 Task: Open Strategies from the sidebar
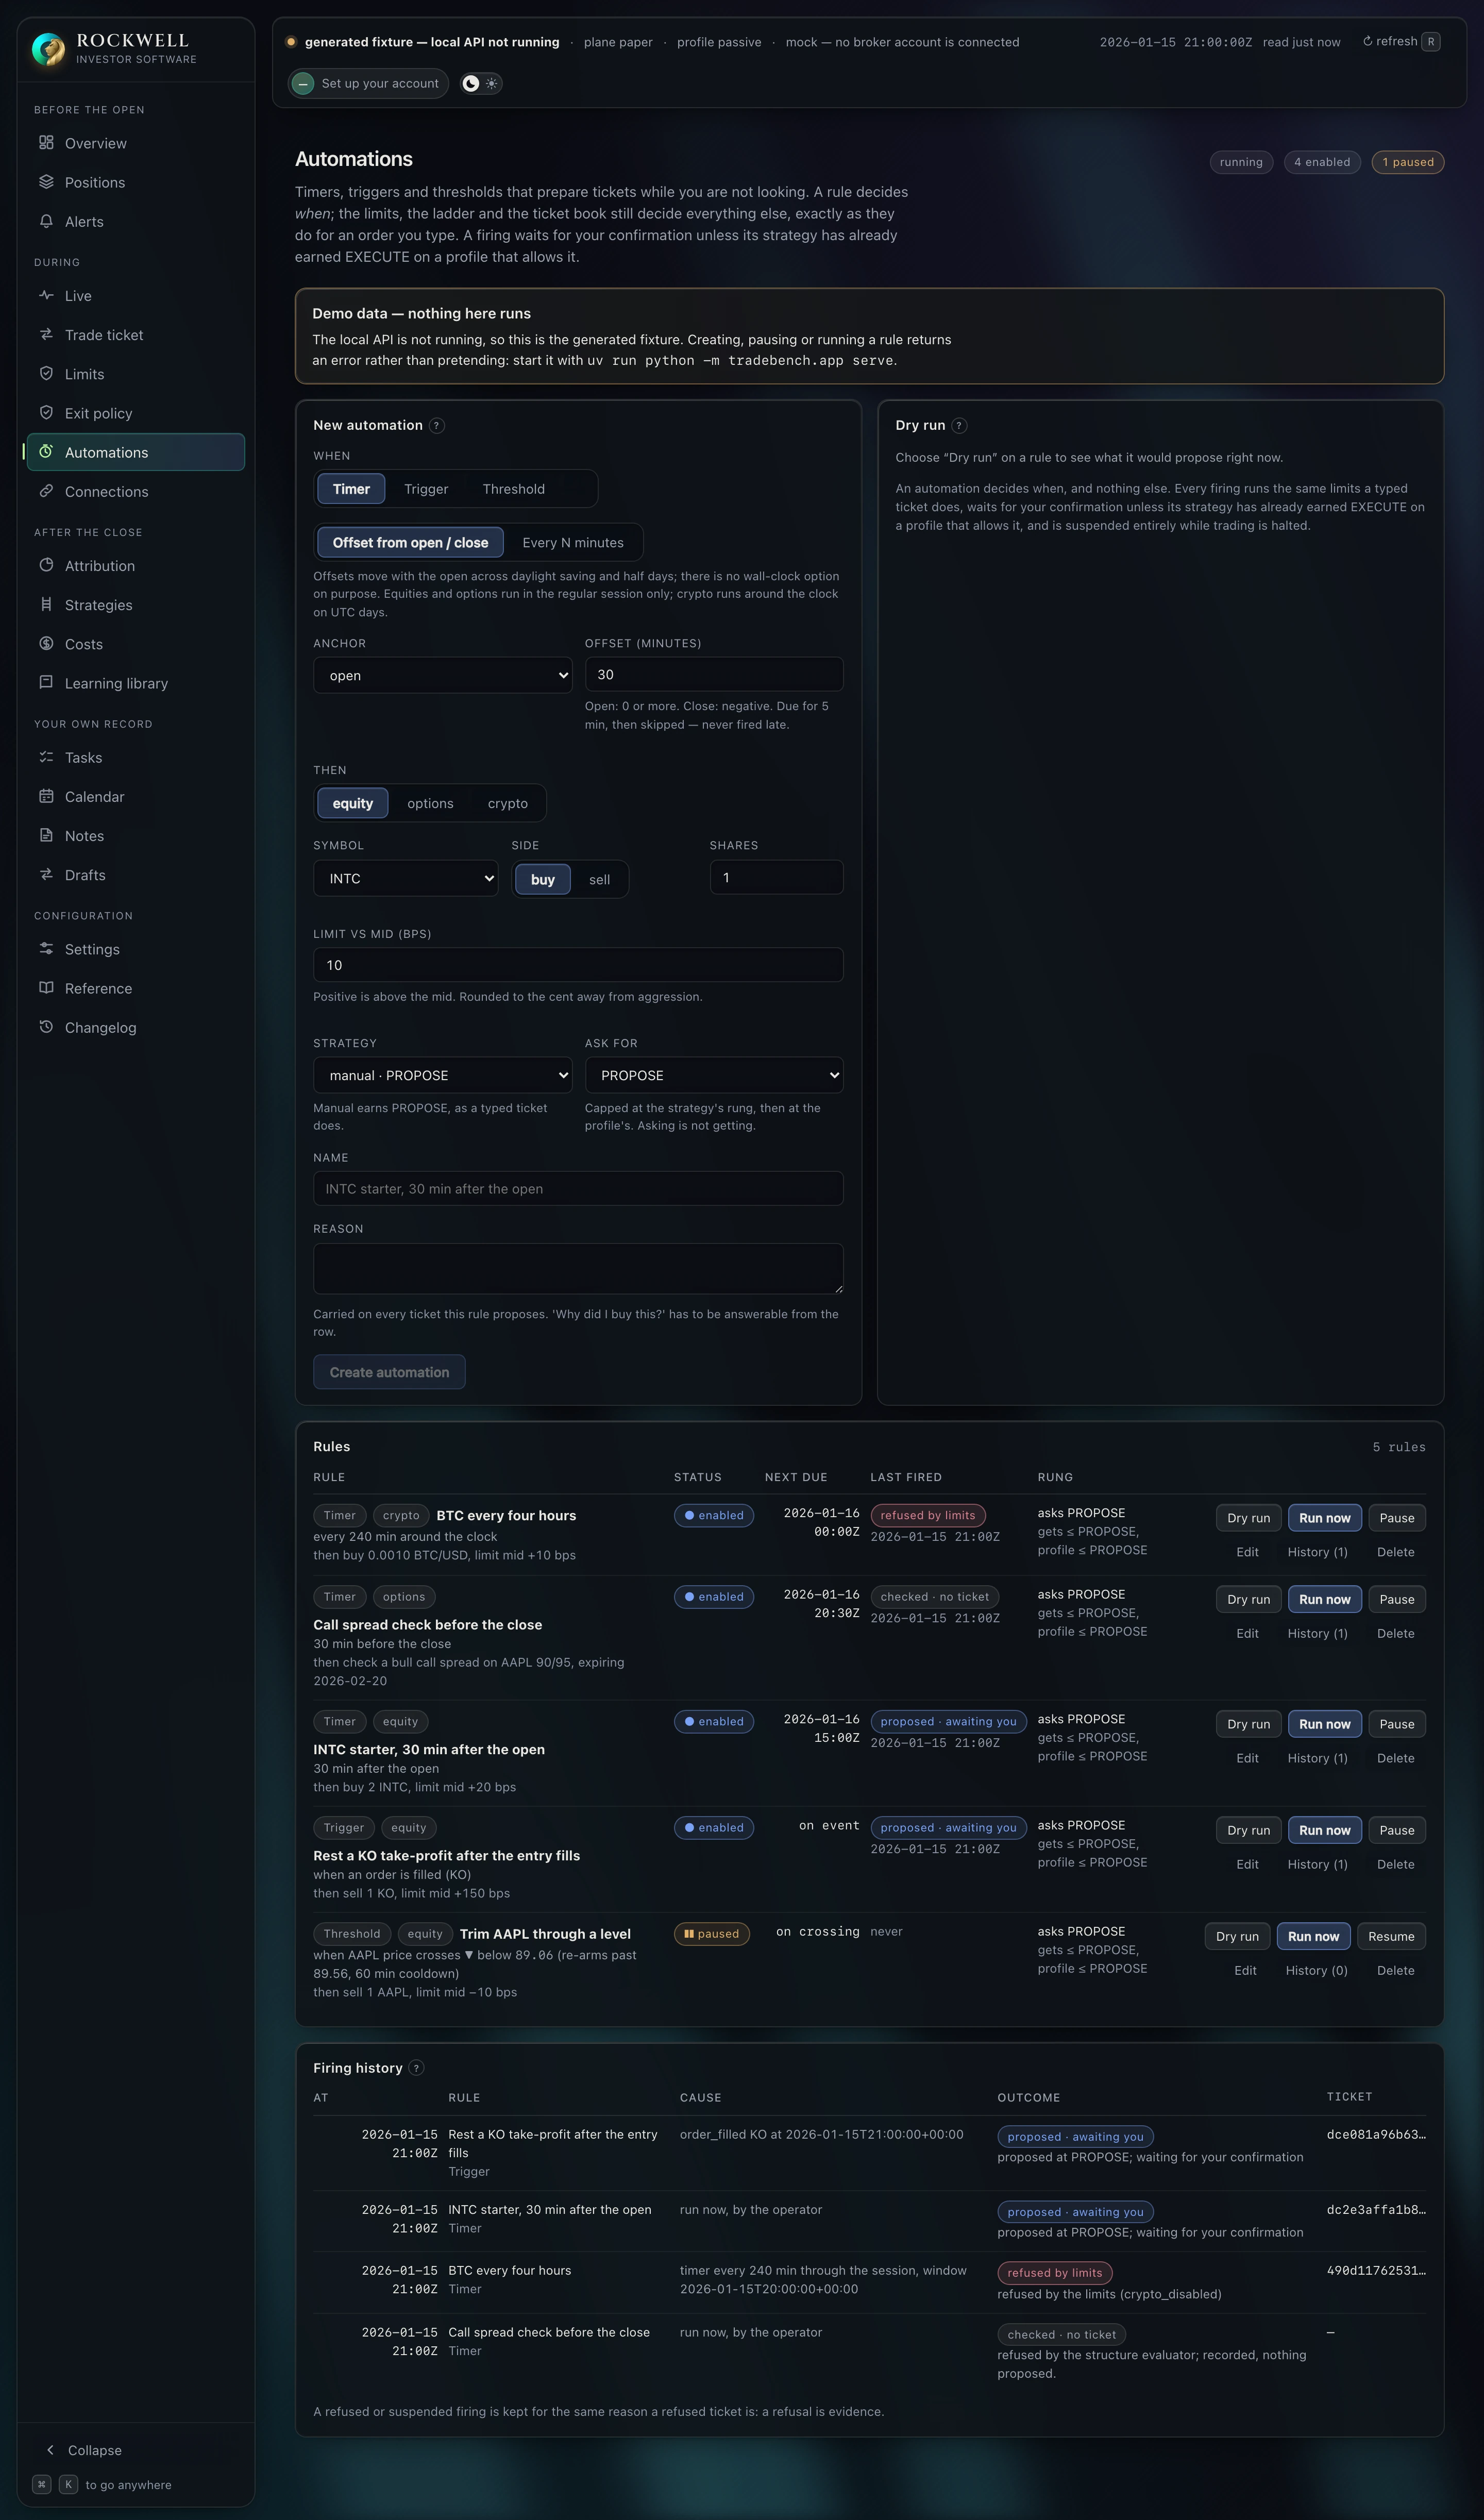[x=136, y=605]
